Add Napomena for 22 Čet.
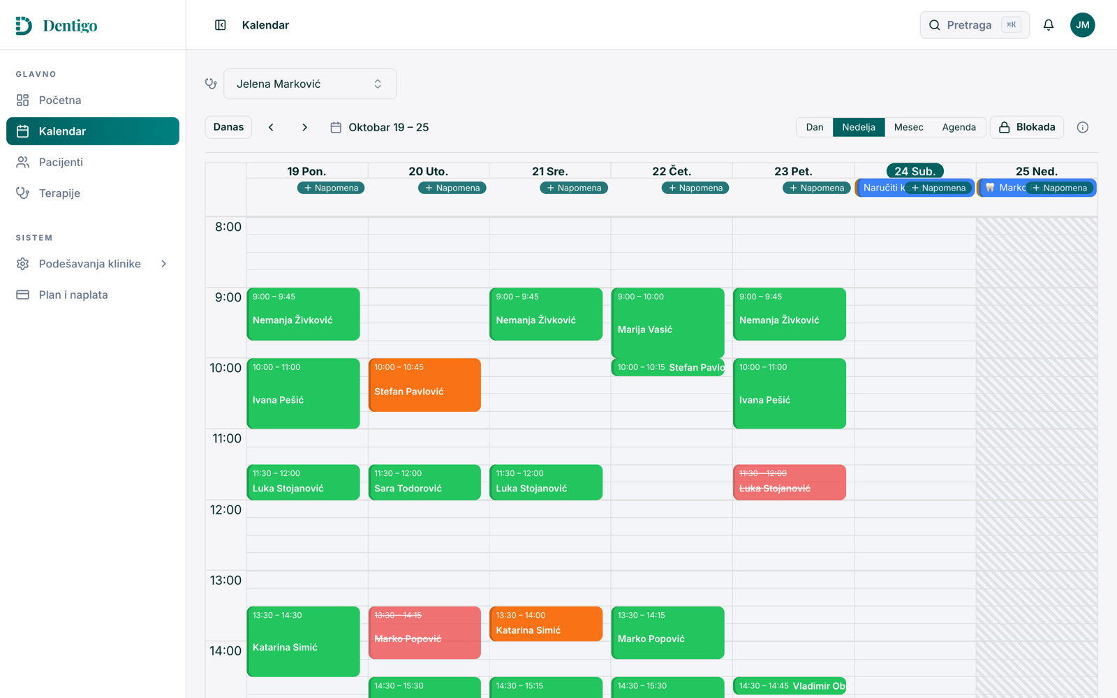1117x698 pixels. 695,188
